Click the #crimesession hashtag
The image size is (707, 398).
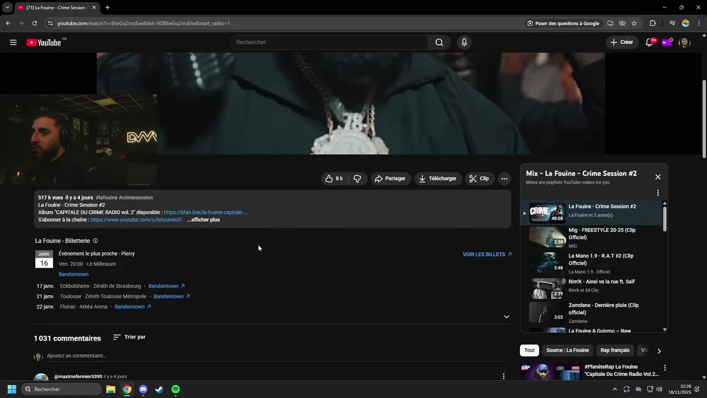(136, 198)
